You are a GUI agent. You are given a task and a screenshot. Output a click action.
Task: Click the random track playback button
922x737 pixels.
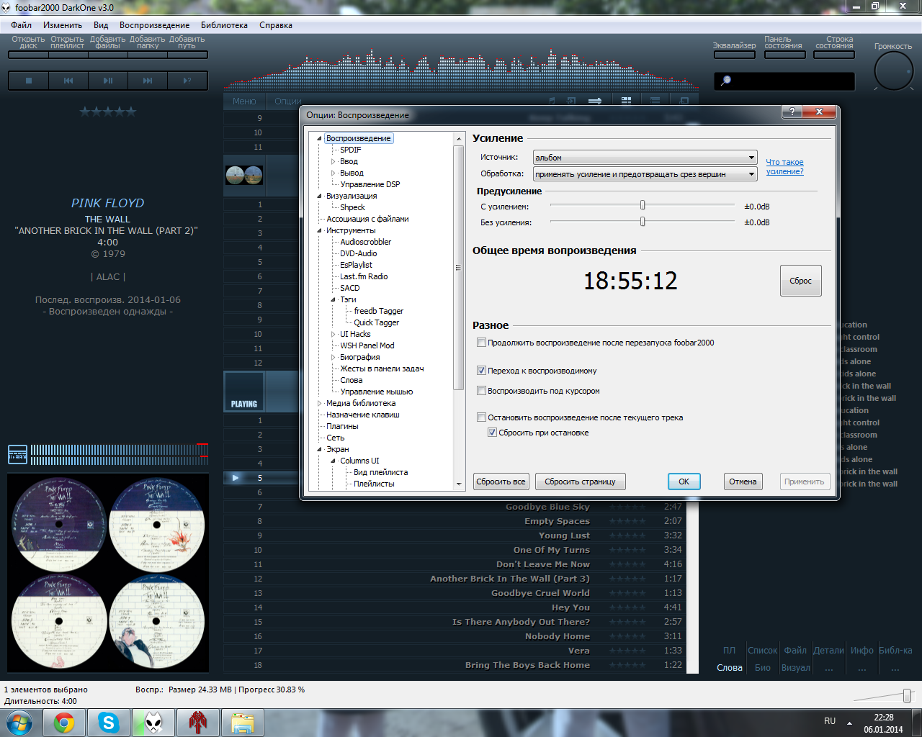187,81
